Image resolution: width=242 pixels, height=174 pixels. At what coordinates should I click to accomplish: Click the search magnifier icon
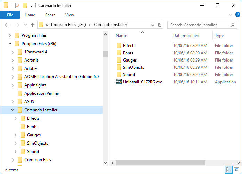tap(233, 25)
